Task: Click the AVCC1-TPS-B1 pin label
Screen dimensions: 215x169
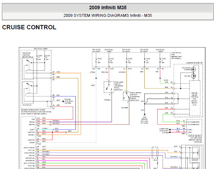Action: pos(29,148)
